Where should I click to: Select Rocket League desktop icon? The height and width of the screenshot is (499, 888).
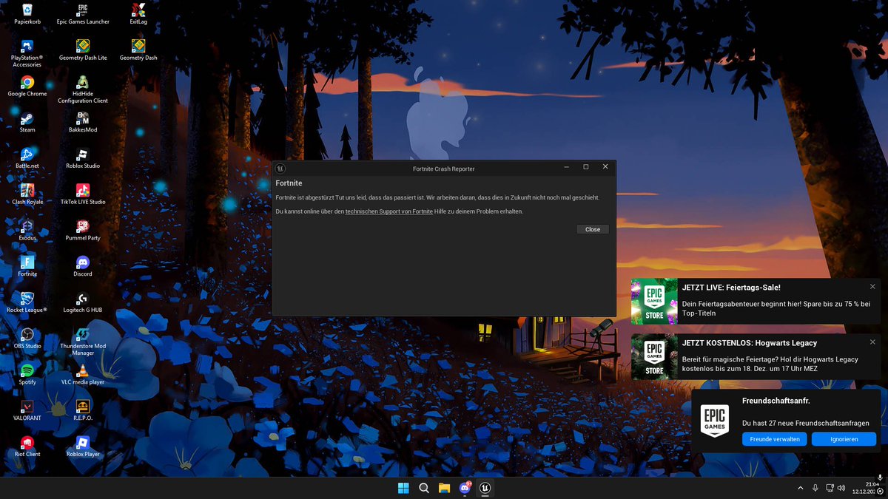(x=27, y=302)
